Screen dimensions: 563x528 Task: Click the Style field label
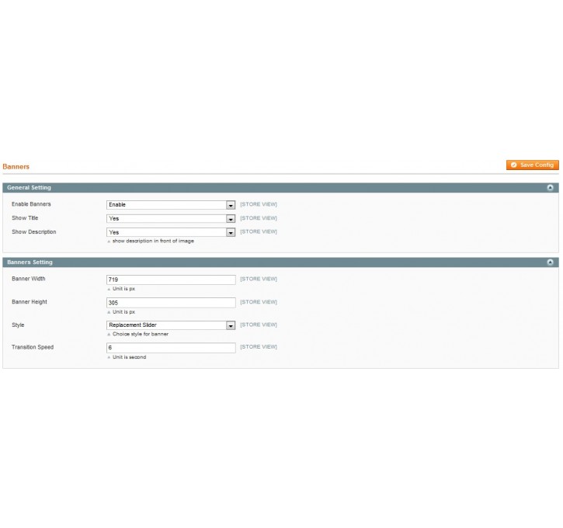pos(18,325)
